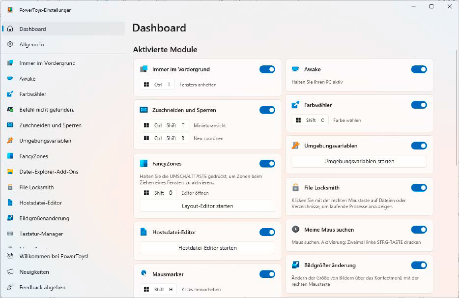Image resolution: width=459 pixels, height=298 pixels.
Task: Switch off the Bildgrößenänderung toggle
Action: pos(419,265)
